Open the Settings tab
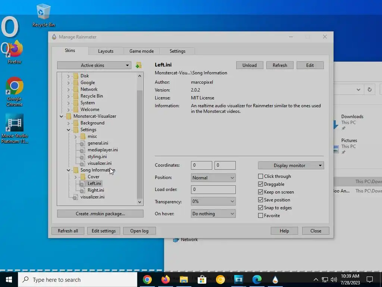Viewport: 382px width, 287px height. (177, 51)
